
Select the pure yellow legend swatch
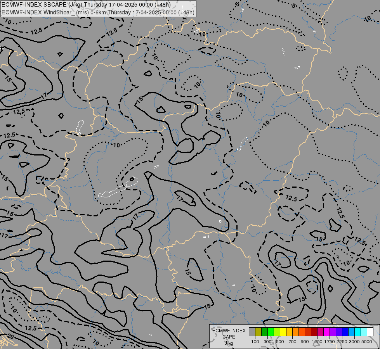[283, 332]
